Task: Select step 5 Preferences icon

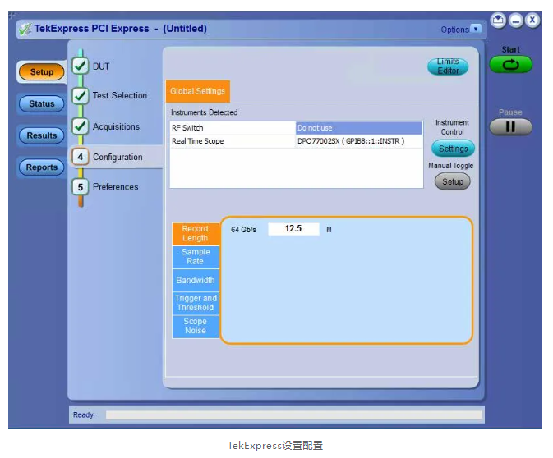Action: [x=80, y=187]
